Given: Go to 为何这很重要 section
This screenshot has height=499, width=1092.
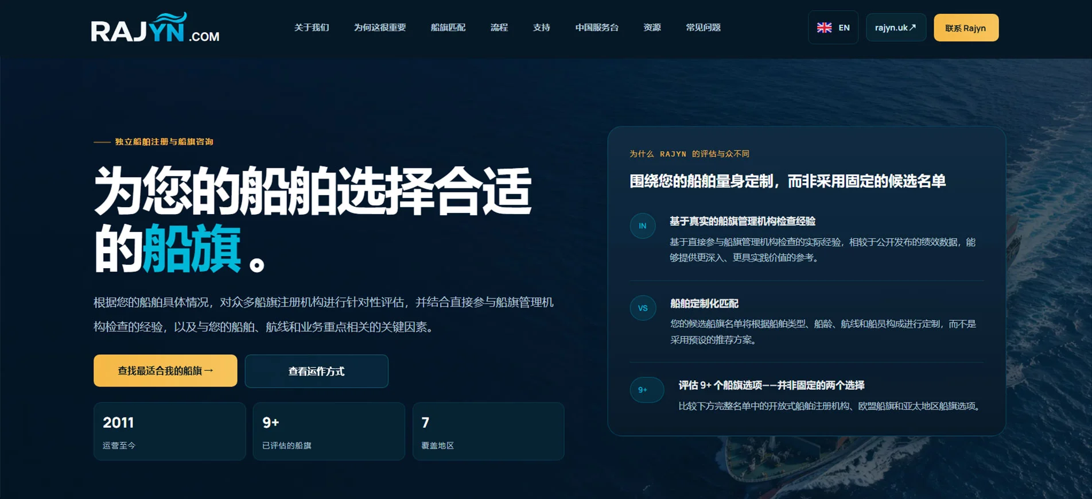Looking at the screenshot, I should tap(380, 28).
